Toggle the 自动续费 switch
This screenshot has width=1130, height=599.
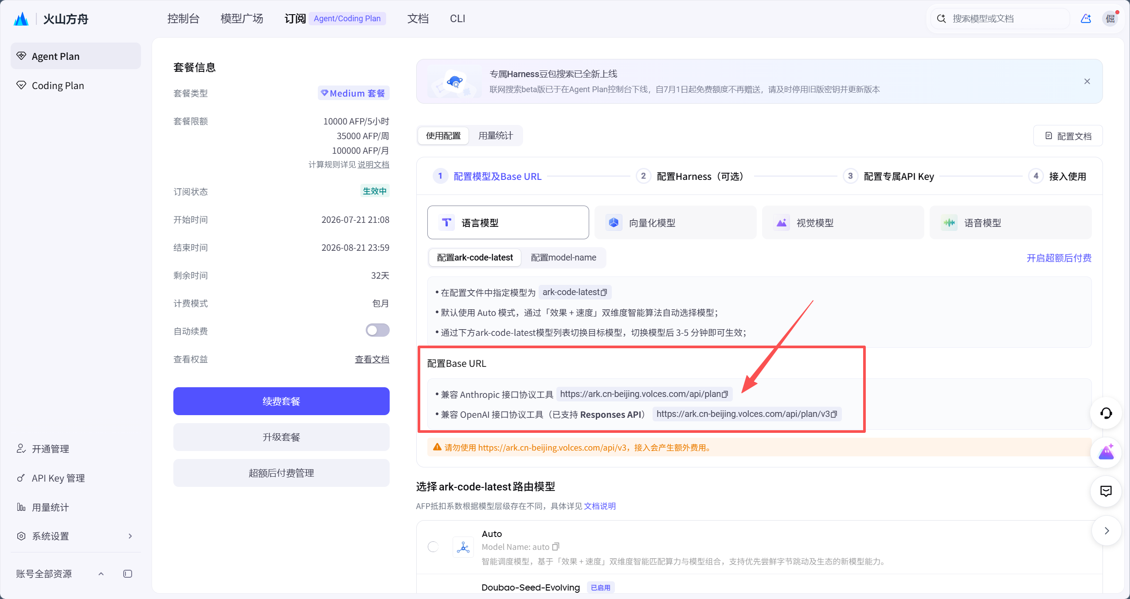[x=378, y=330]
